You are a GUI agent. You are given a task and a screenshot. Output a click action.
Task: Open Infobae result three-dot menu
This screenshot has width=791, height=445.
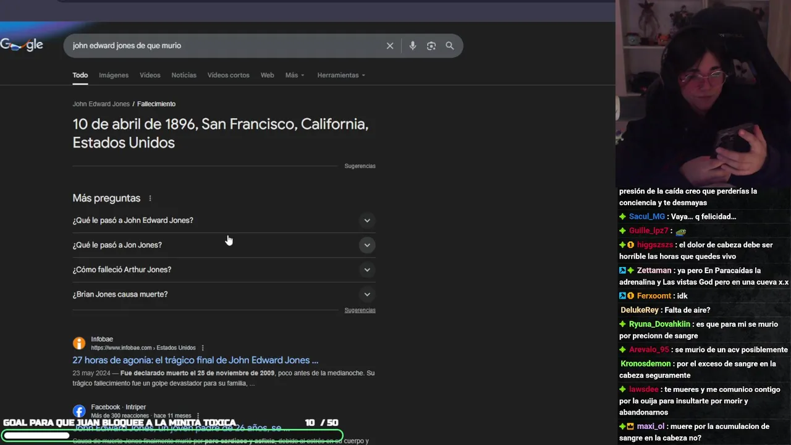203,348
